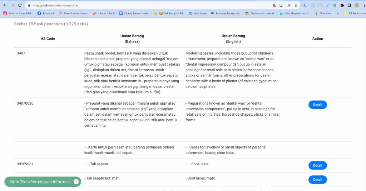Click the 'Sekitar 18 hasil pencarian' result count
Screen dimensions: 366x191
51,24
